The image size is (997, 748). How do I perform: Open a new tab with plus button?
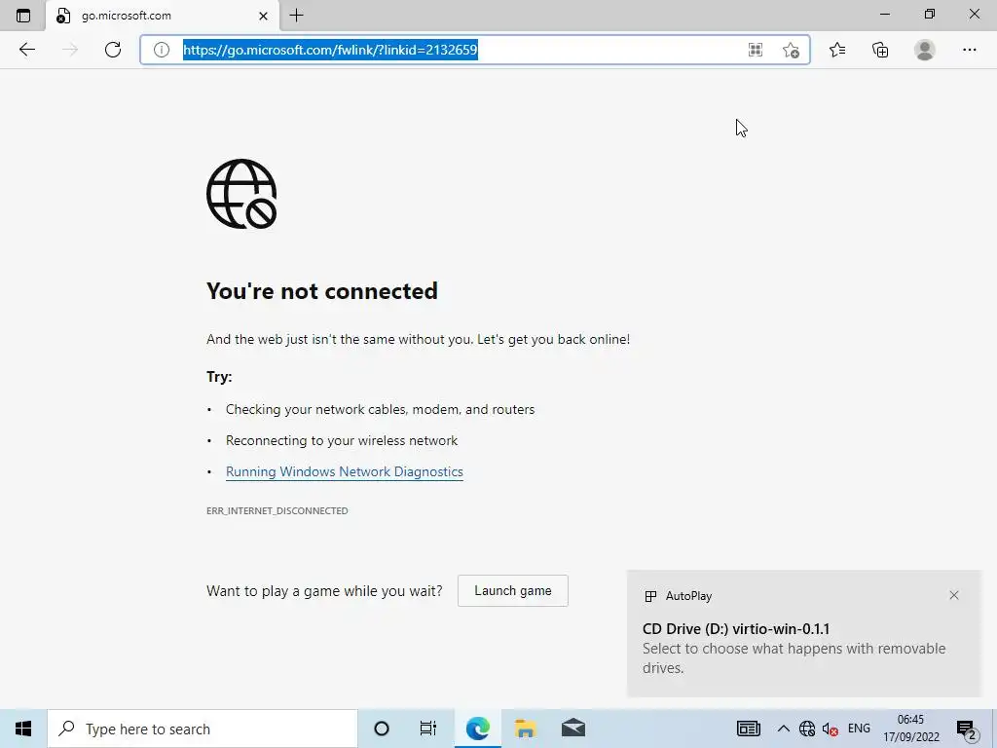(x=296, y=16)
